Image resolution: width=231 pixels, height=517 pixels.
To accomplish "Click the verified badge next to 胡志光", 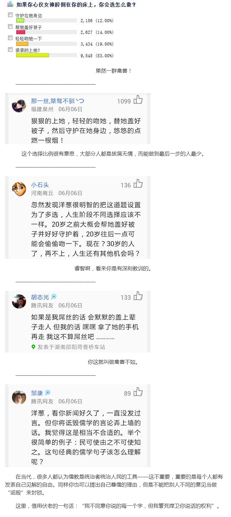I will click(x=53, y=297).
